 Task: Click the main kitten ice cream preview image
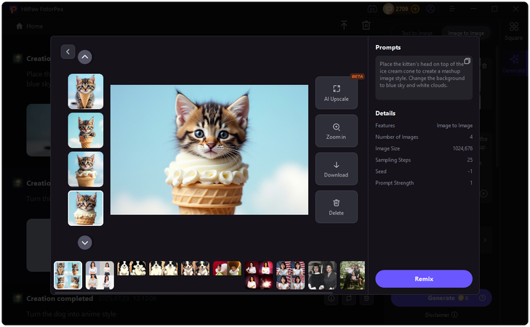click(209, 150)
